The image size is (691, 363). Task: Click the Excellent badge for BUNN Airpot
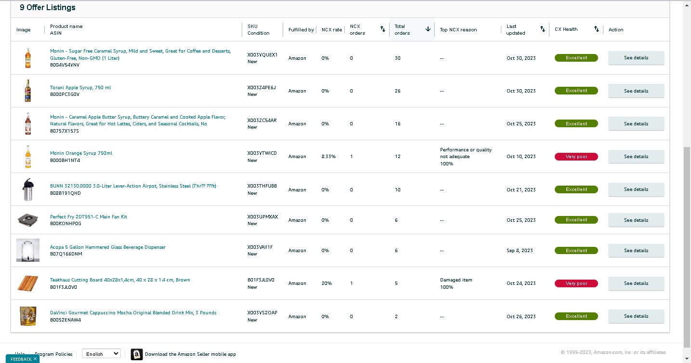pos(576,189)
